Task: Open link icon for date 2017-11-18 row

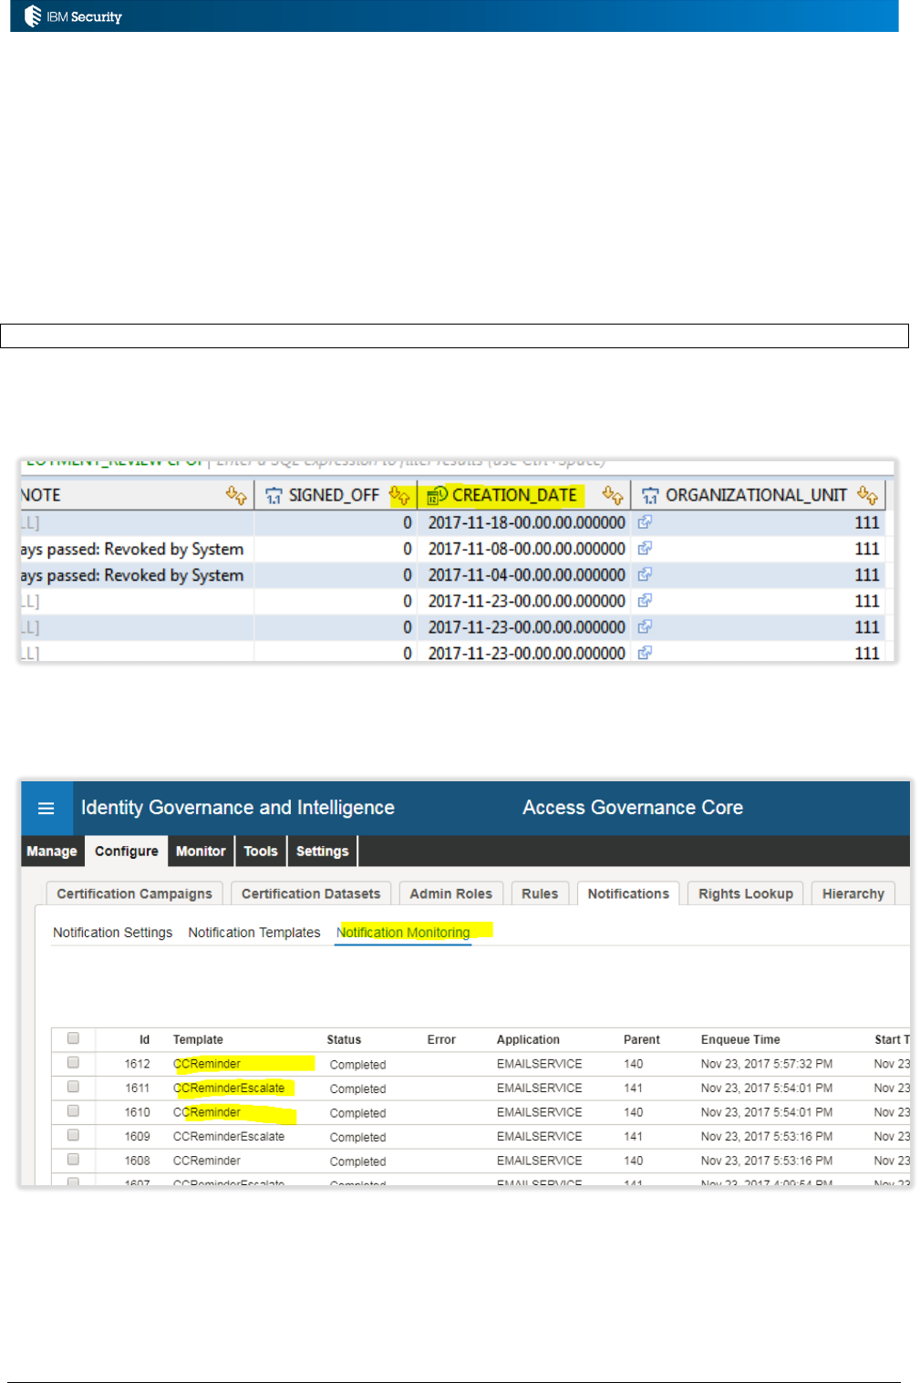Action: (645, 522)
